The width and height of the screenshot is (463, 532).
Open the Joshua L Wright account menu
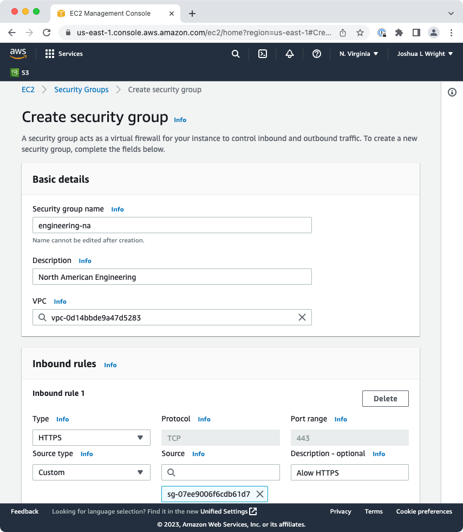pyautogui.click(x=425, y=54)
